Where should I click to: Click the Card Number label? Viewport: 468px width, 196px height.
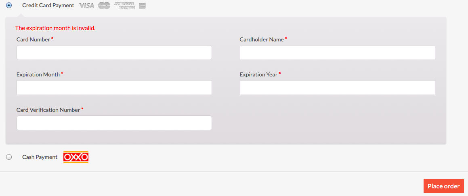pos(33,39)
